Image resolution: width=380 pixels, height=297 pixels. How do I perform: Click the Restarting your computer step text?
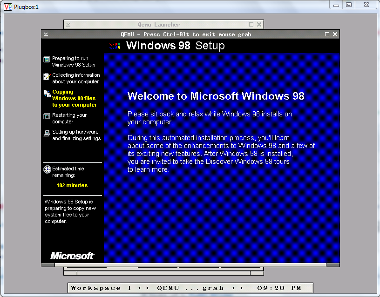(69, 118)
